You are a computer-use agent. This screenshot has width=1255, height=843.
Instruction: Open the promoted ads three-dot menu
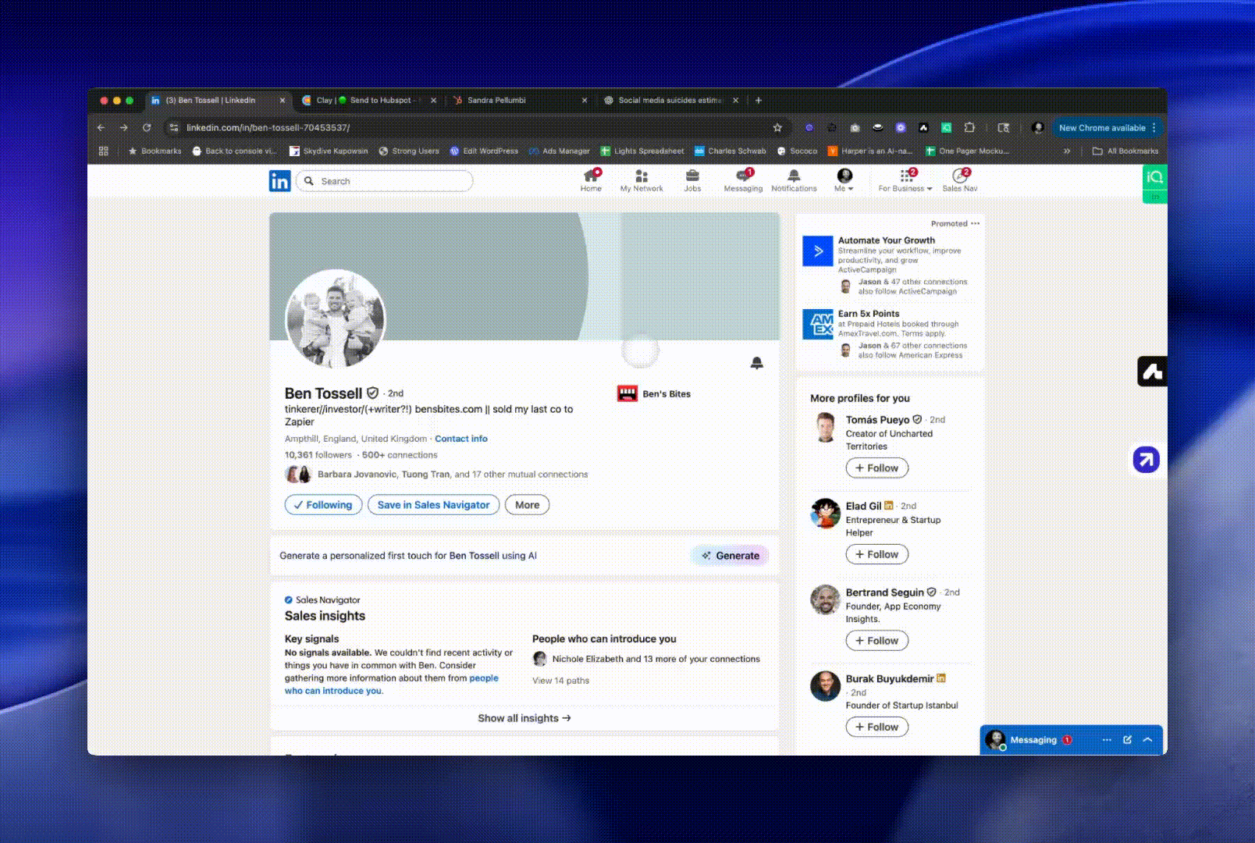click(x=975, y=223)
